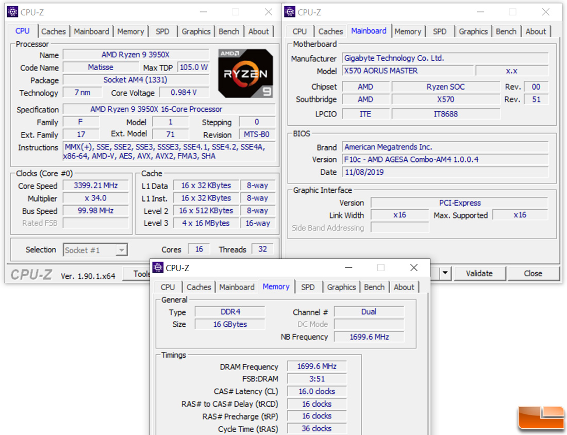Image resolution: width=567 pixels, height=435 pixels.
Task: Click the Manufacturer field Gigabyte Technology Co. Ltd.
Action: tap(445, 58)
